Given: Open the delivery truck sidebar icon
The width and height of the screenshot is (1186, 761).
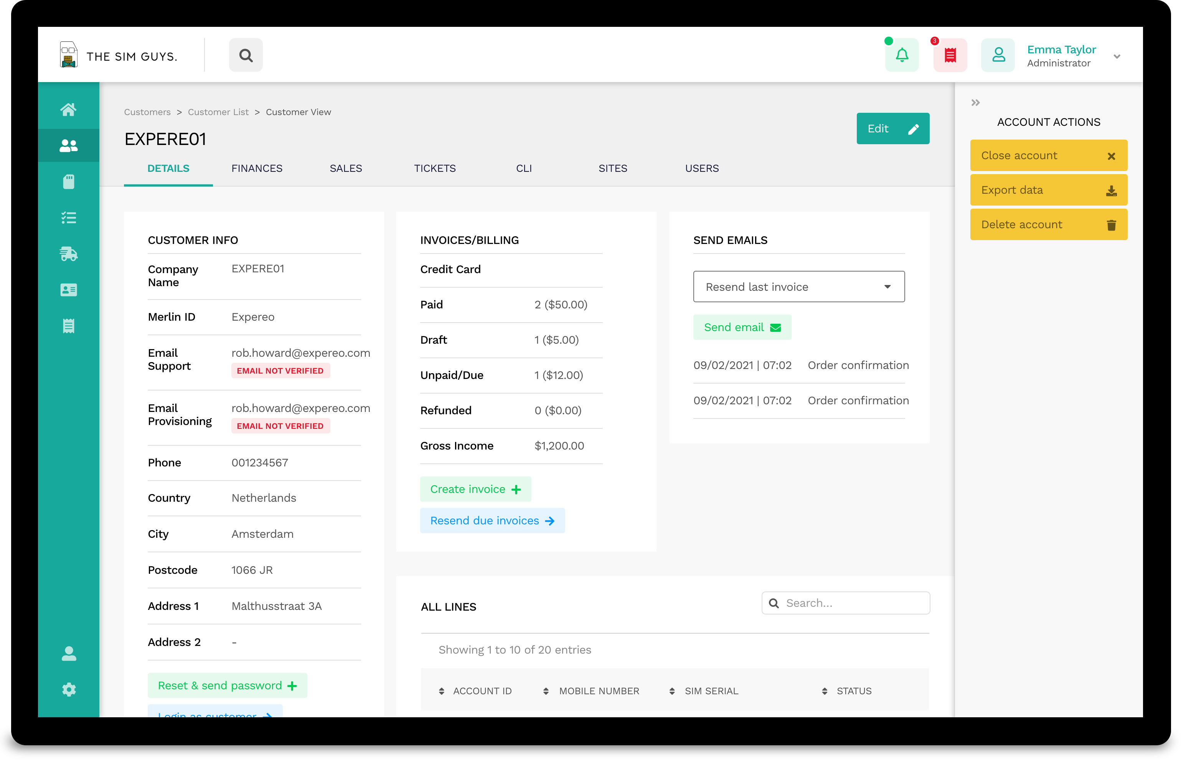Looking at the screenshot, I should 69,254.
